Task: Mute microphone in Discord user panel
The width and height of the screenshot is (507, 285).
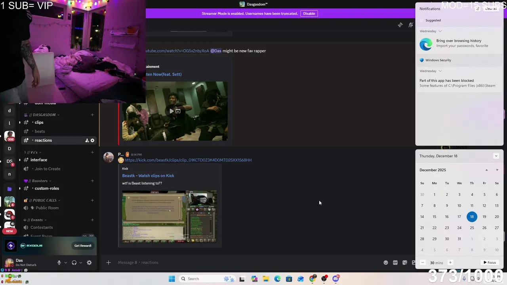Action: (59, 262)
